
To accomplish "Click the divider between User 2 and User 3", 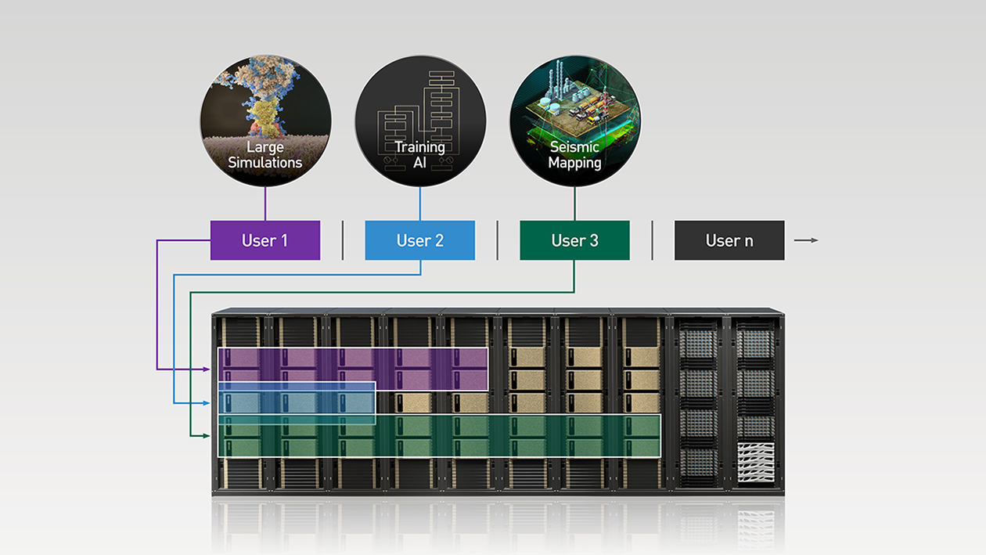I will pos(498,240).
